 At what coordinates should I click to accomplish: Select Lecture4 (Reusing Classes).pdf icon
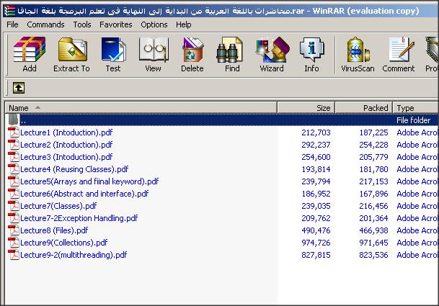(x=14, y=169)
